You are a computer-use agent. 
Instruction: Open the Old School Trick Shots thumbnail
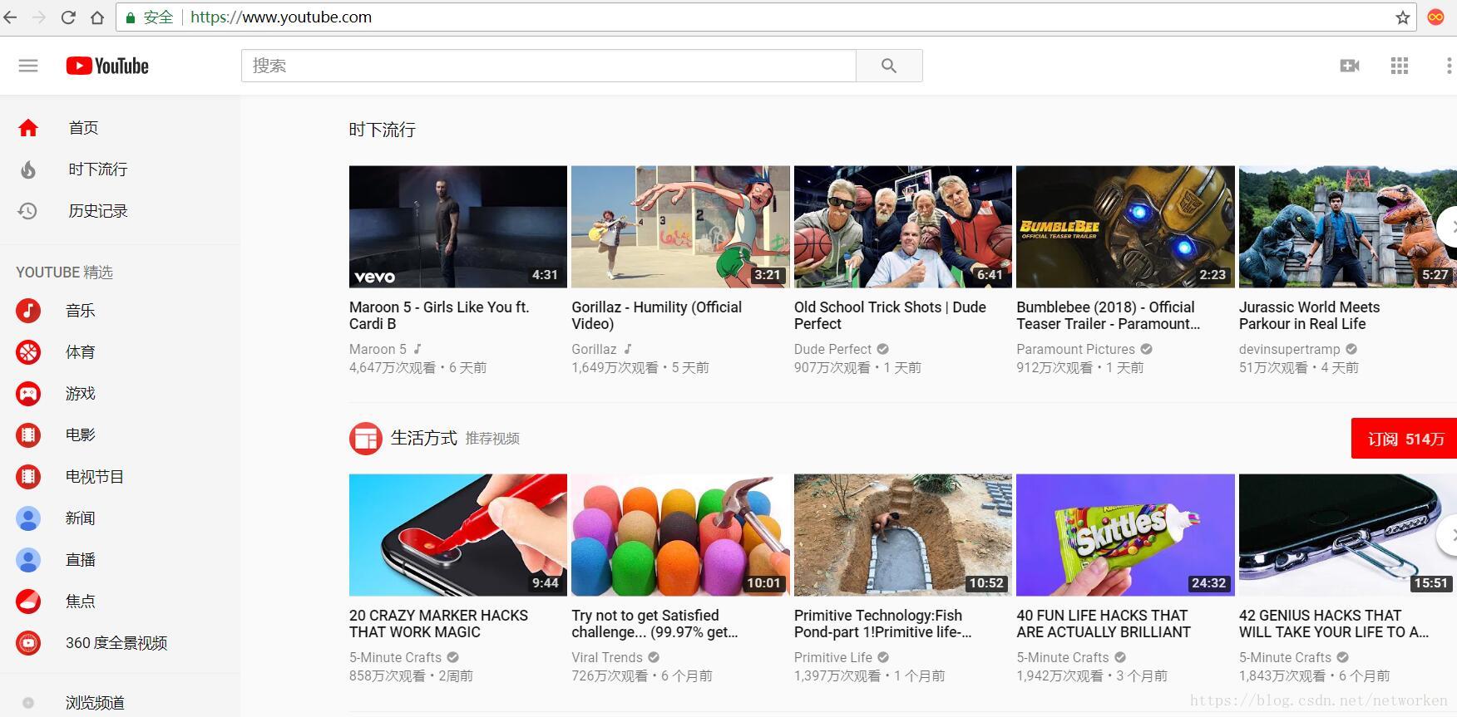tap(903, 227)
